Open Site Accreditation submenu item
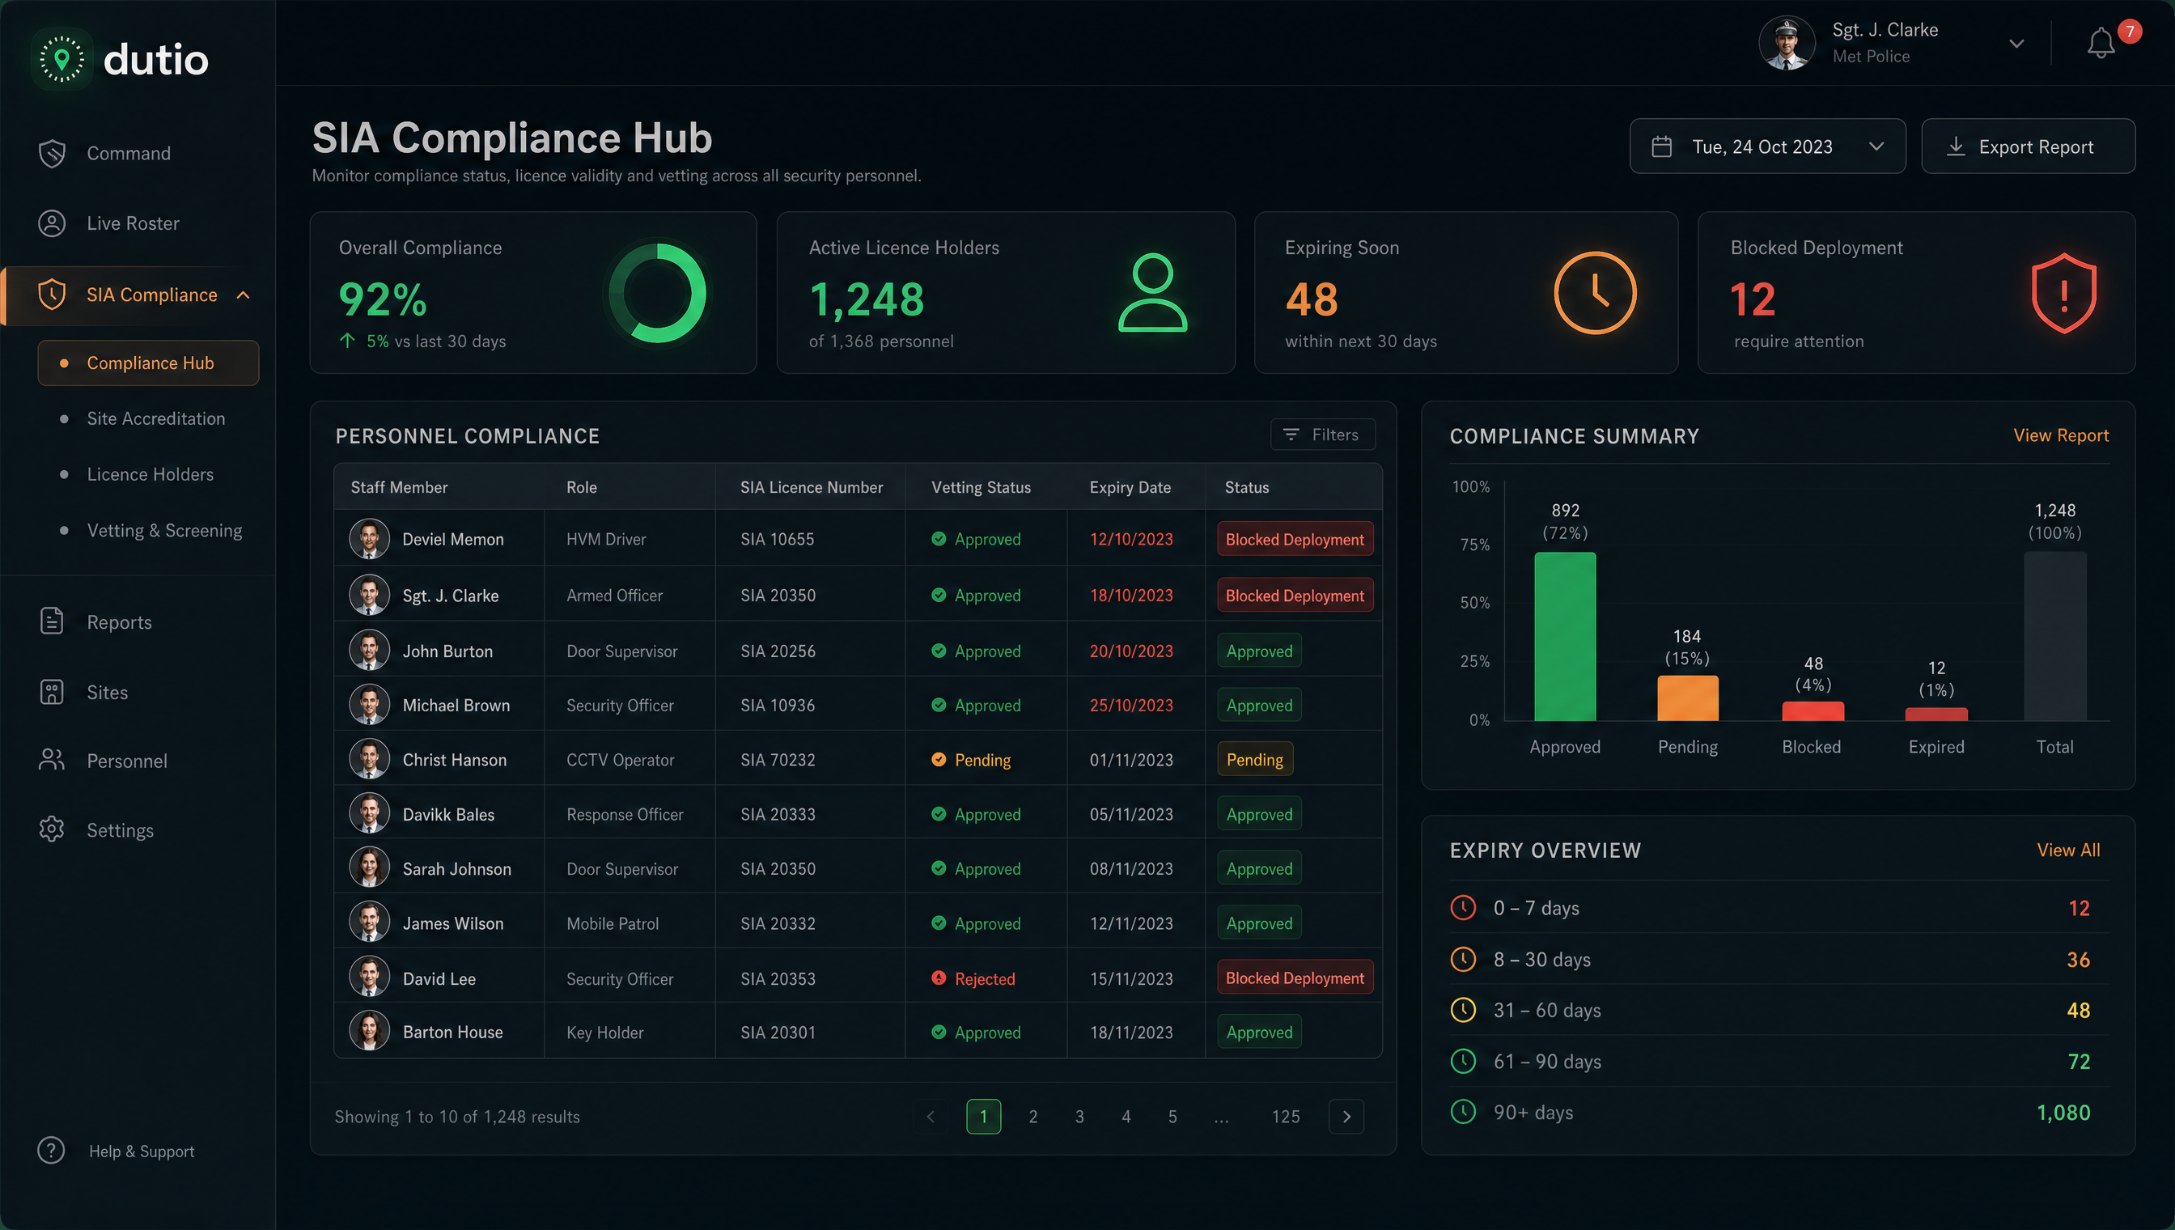The width and height of the screenshot is (2175, 1230). 156,419
